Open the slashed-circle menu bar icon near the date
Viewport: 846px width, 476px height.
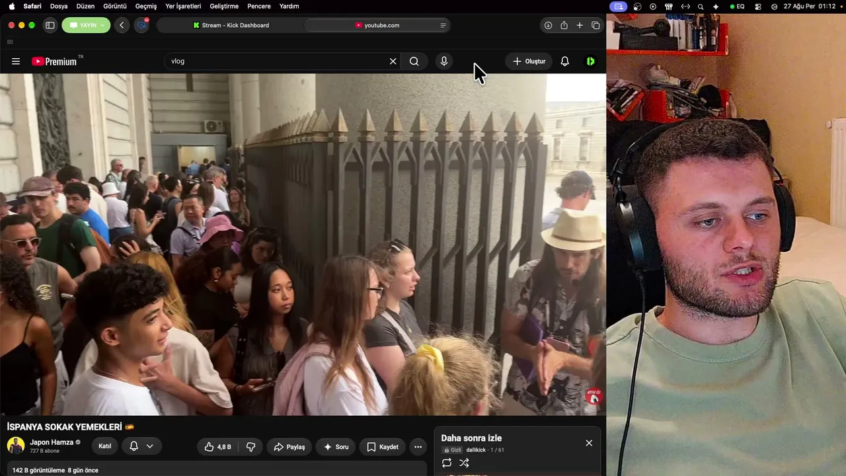[x=775, y=6]
